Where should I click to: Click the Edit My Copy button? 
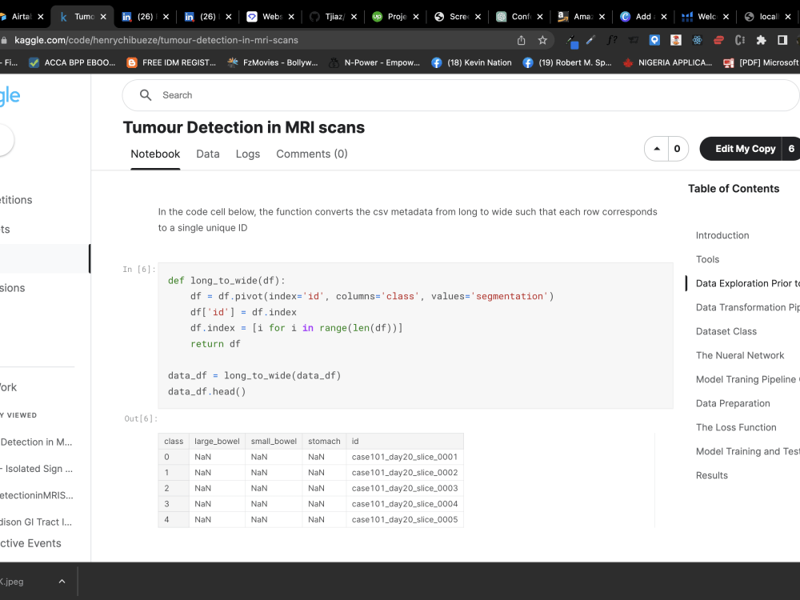[x=745, y=149]
